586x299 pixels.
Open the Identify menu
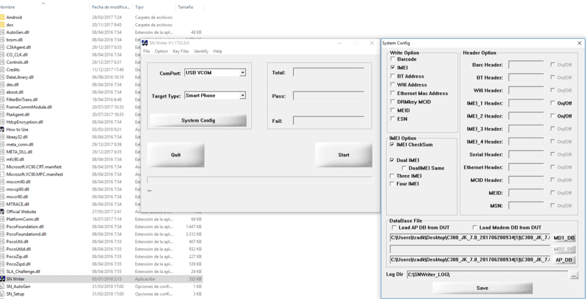click(x=201, y=51)
